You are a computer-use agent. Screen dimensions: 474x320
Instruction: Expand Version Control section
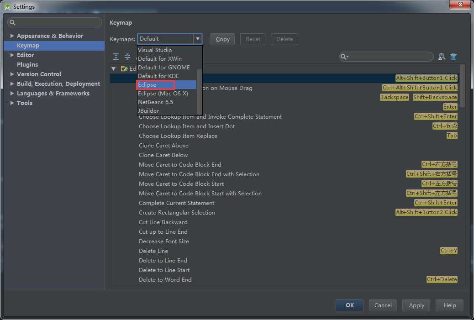pyautogui.click(x=12, y=74)
